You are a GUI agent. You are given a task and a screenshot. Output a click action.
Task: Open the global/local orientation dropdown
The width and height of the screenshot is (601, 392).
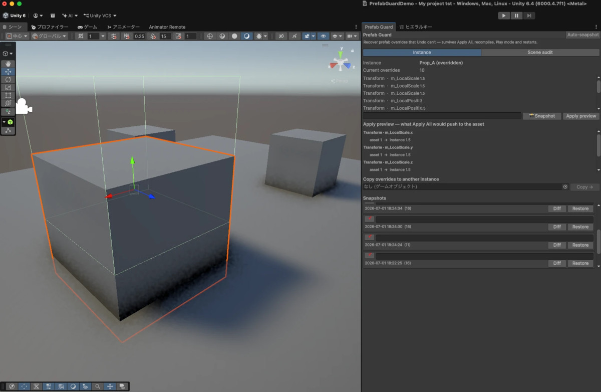point(49,36)
